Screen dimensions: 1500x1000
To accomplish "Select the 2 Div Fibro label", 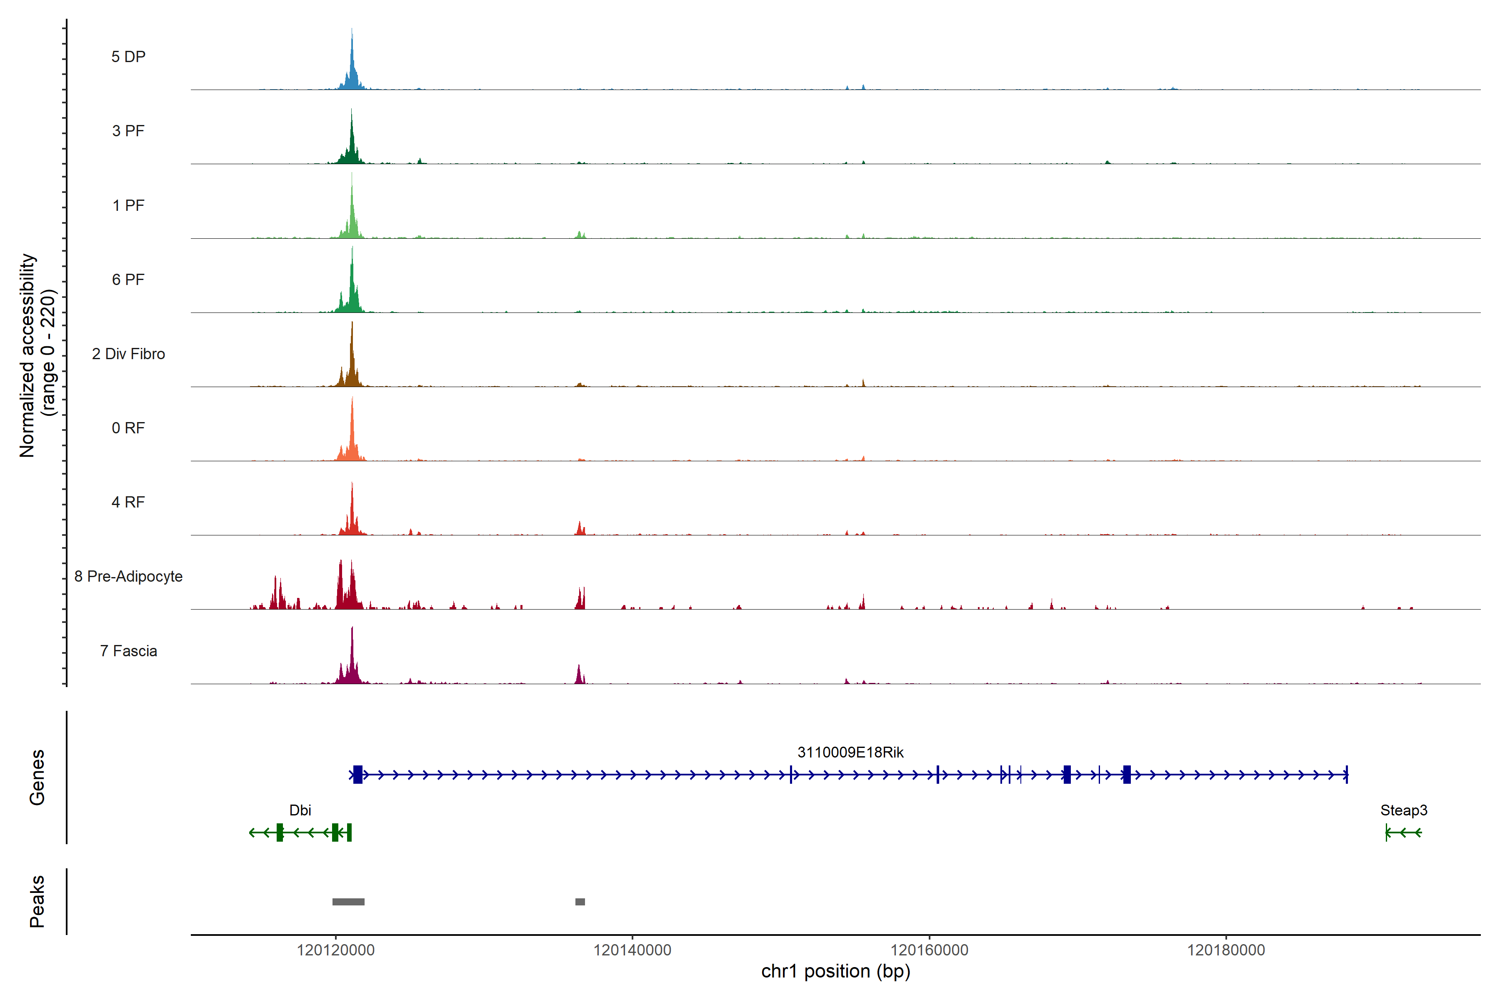I will 128,354.
